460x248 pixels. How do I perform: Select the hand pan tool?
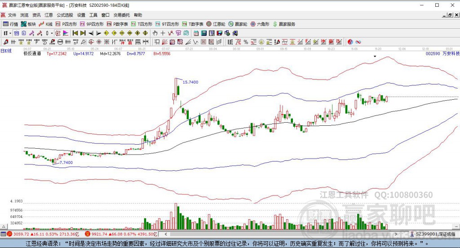coord(155,33)
